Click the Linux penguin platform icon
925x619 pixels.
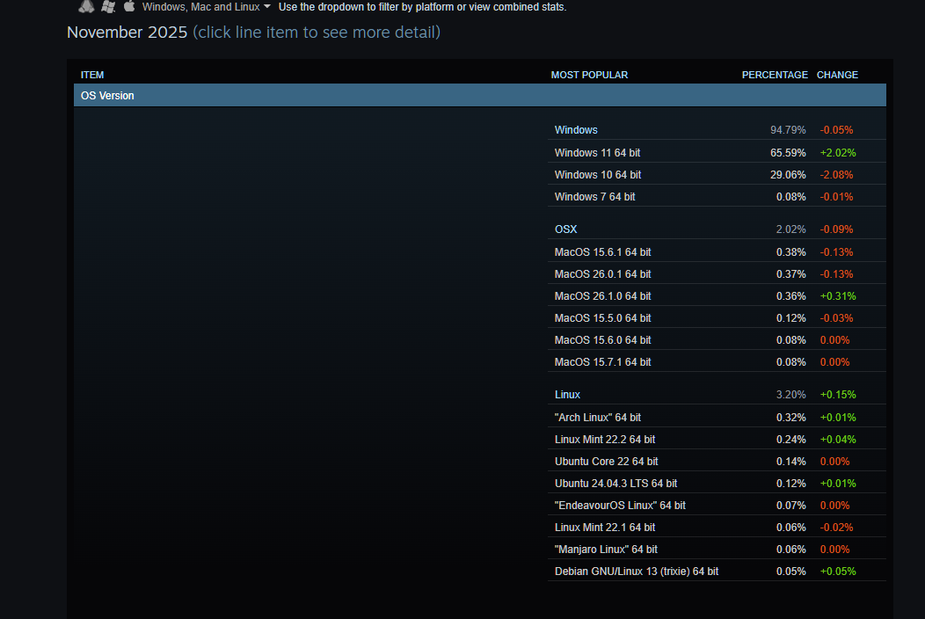[x=86, y=6]
